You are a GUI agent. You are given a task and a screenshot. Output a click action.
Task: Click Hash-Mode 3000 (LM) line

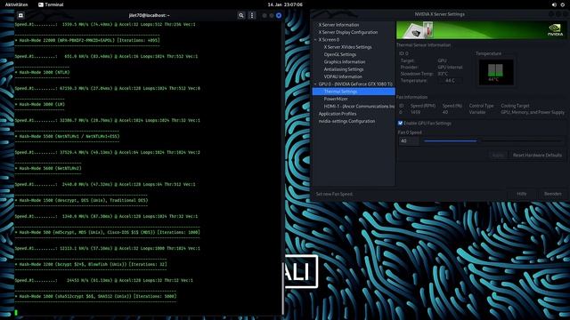pos(40,104)
